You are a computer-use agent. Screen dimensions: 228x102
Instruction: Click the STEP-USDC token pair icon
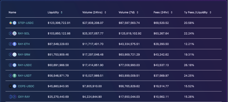tap(12, 23)
